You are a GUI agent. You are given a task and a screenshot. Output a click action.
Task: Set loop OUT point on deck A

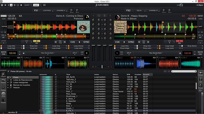39,41
